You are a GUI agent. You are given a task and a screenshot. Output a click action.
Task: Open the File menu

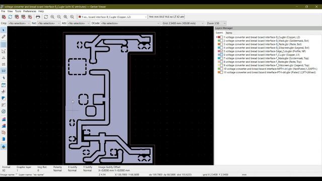(x=3, y=11)
